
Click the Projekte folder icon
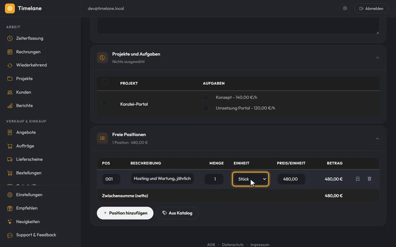10,79
